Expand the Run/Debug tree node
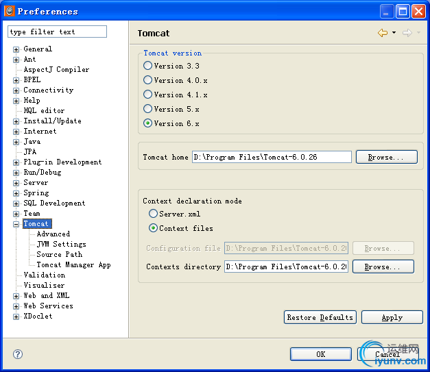Viewport: 430px width, 372px height. (16, 173)
